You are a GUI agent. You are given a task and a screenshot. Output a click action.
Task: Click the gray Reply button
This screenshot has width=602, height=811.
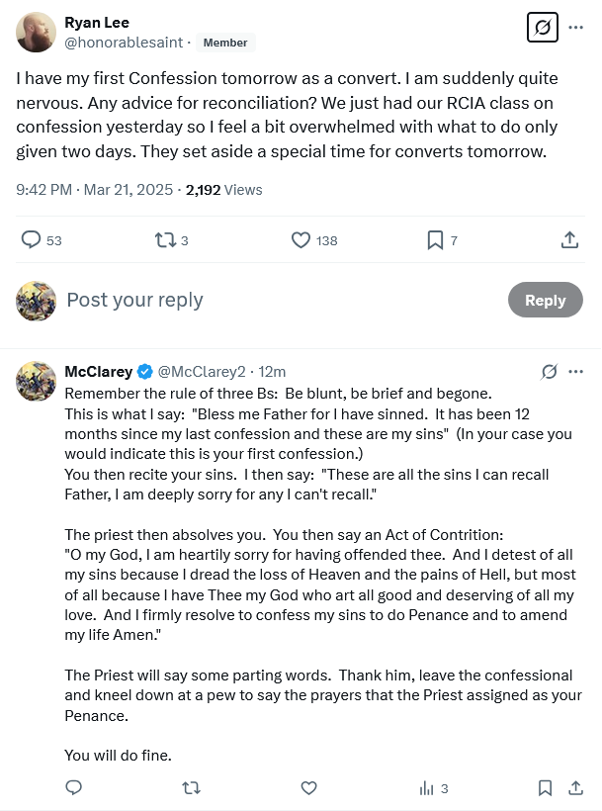[x=545, y=301]
